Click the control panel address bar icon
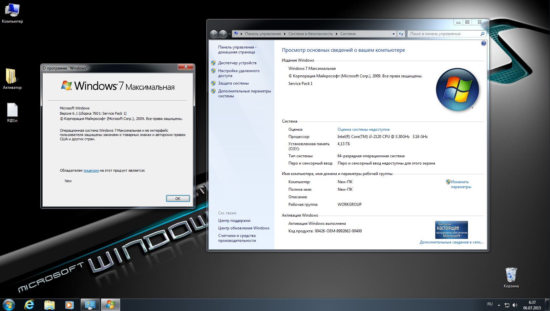Viewport: 550px width, 311px height. 236,34
